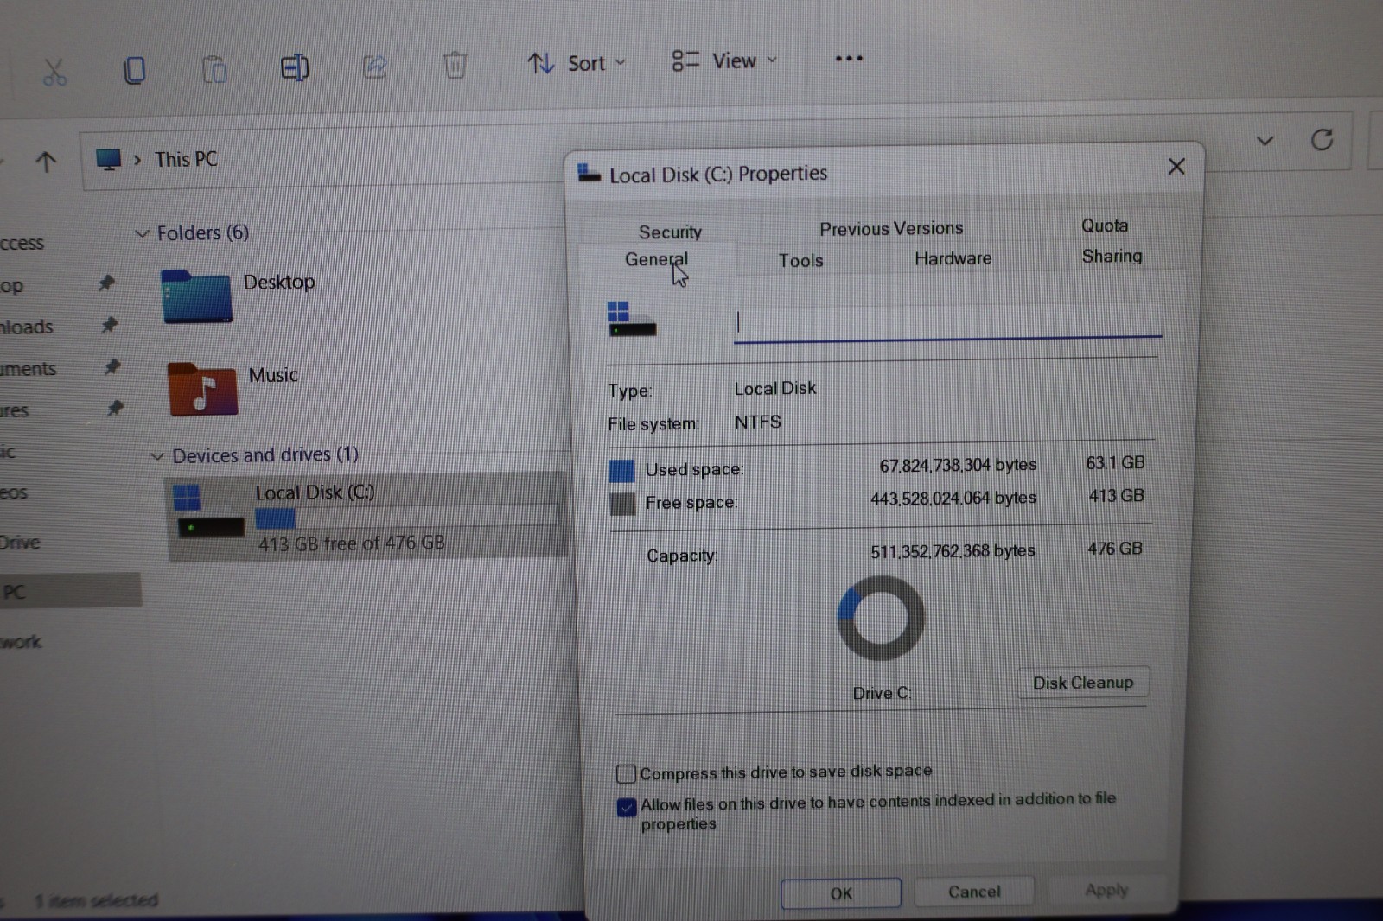The width and height of the screenshot is (1383, 921).
Task: Click the Cut scissors icon in the toolbar
Action: pyautogui.click(x=54, y=72)
